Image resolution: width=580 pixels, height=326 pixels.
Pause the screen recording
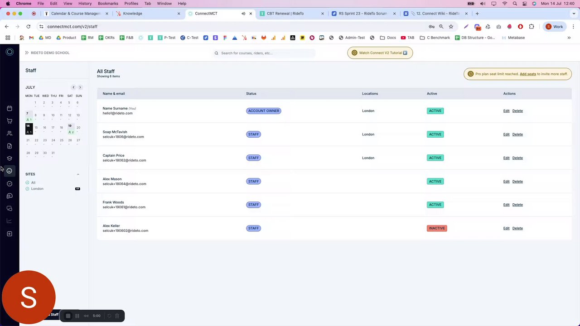pyautogui.click(x=77, y=316)
